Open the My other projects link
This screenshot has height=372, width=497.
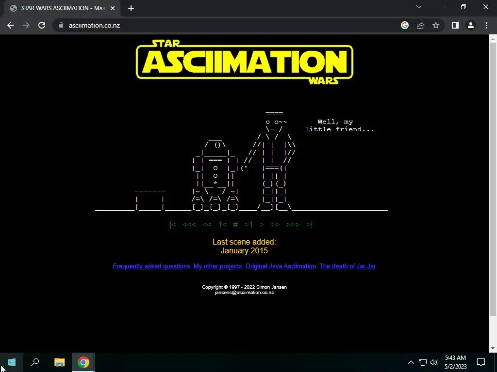point(217,266)
